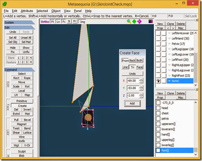The image size is (202, 161).
Task: Collapse the Command panel header
Action: [x=19, y=70]
